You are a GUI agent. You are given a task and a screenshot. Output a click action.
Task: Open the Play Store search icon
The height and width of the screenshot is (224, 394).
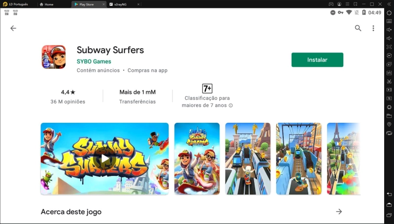tap(358, 28)
